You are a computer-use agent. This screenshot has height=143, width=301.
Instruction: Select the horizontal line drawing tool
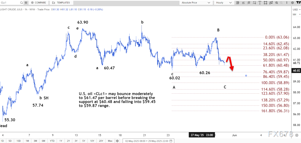[x=254, y=3]
